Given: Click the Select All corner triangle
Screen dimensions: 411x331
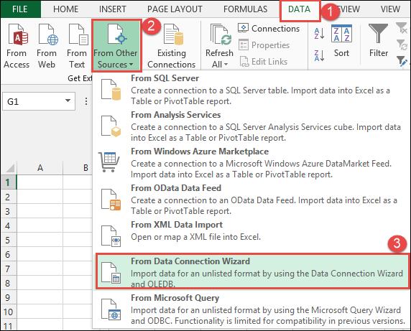Looking at the screenshot, I should [9, 168].
